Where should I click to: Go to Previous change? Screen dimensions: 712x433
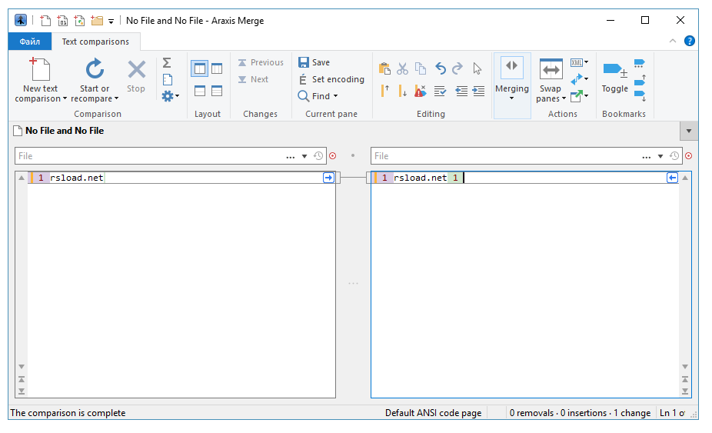pyautogui.click(x=261, y=63)
